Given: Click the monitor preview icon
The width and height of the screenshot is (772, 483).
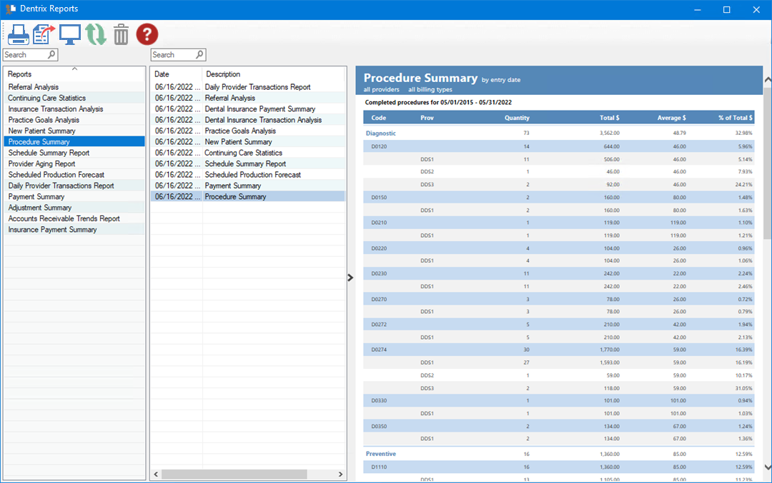Looking at the screenshot, I should pyautogui.click(x=70, y=34).
